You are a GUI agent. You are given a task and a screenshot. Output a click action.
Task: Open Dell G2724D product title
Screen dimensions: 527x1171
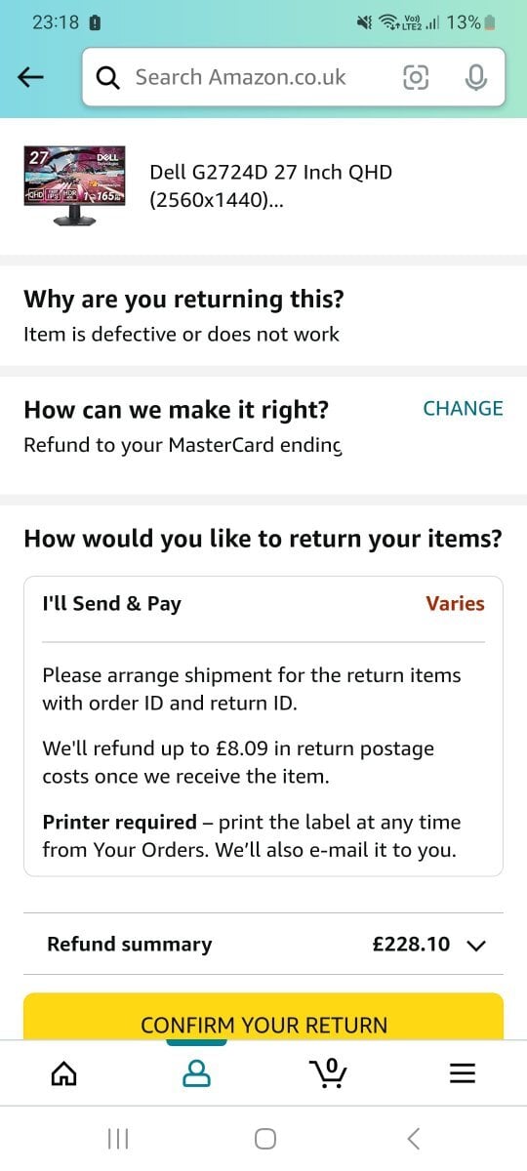(x=270, y=186)
